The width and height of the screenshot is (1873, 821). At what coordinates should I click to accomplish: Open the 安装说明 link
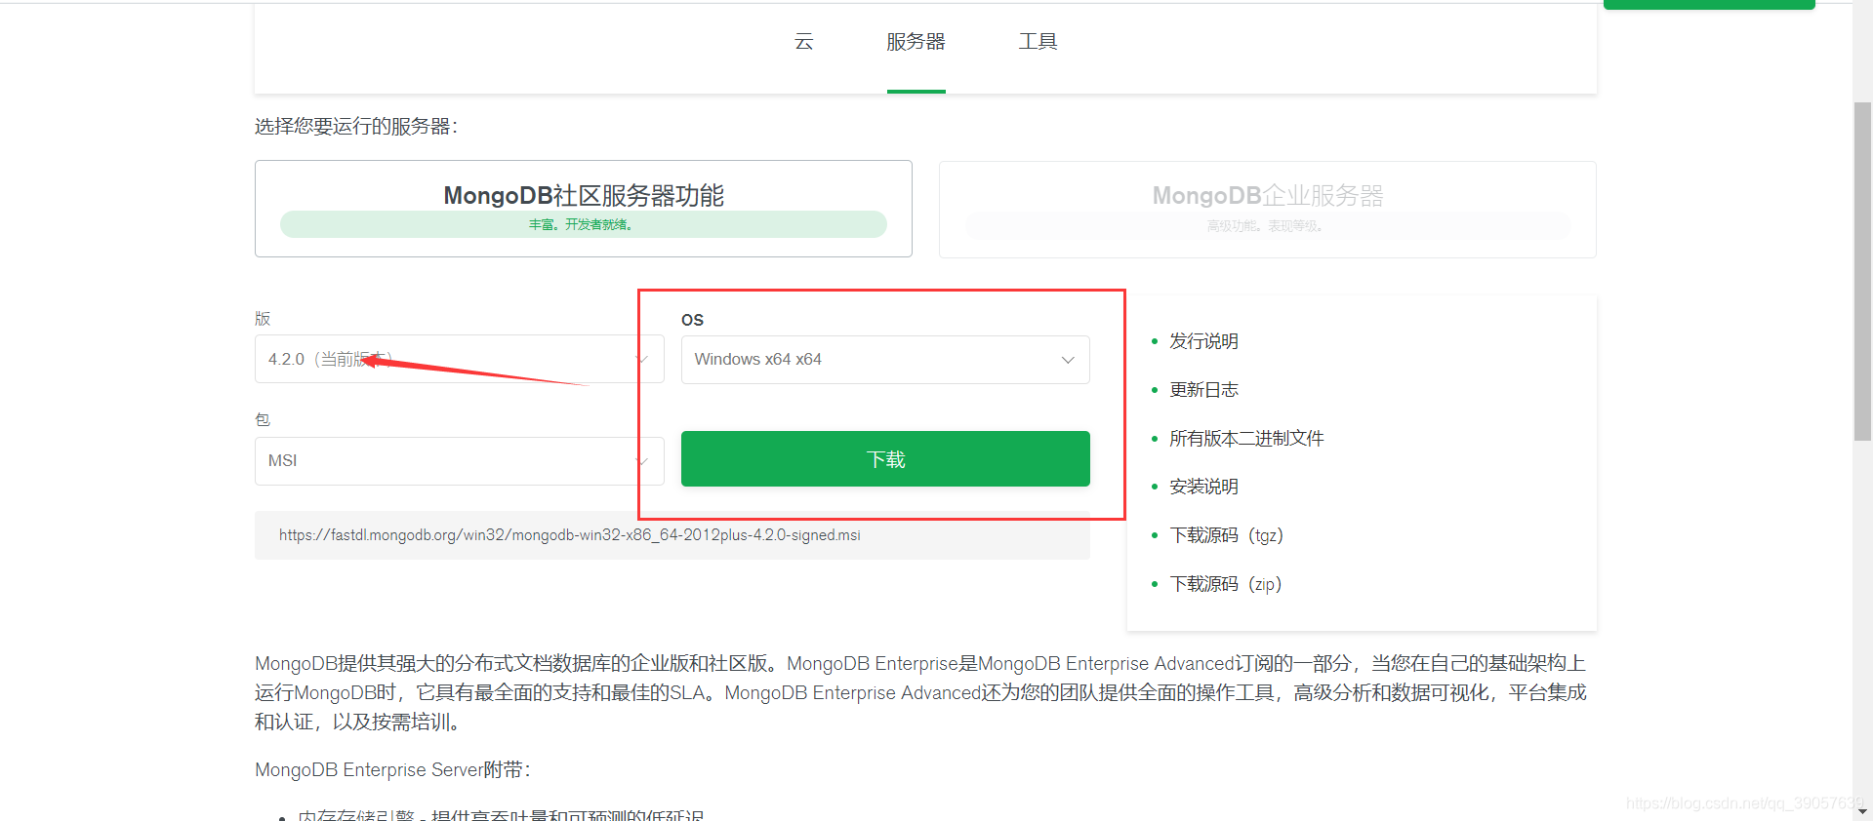[x=1203, y=487]
